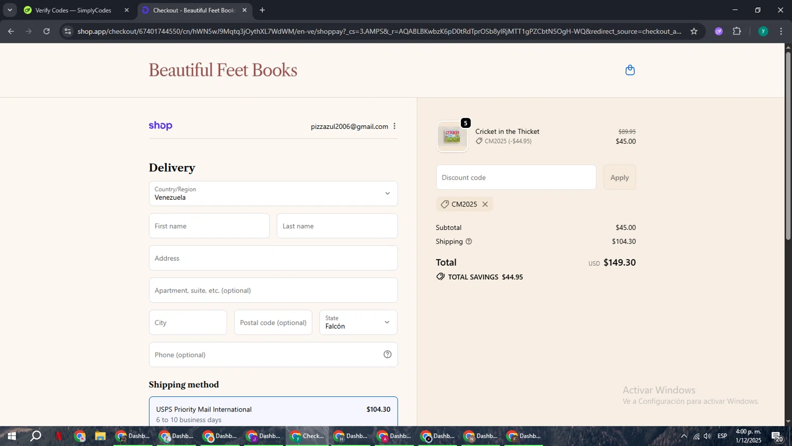Show hidden system tray icons
Image resolution: width=792 pixels, height=446 pixels.
pos(684,436)
